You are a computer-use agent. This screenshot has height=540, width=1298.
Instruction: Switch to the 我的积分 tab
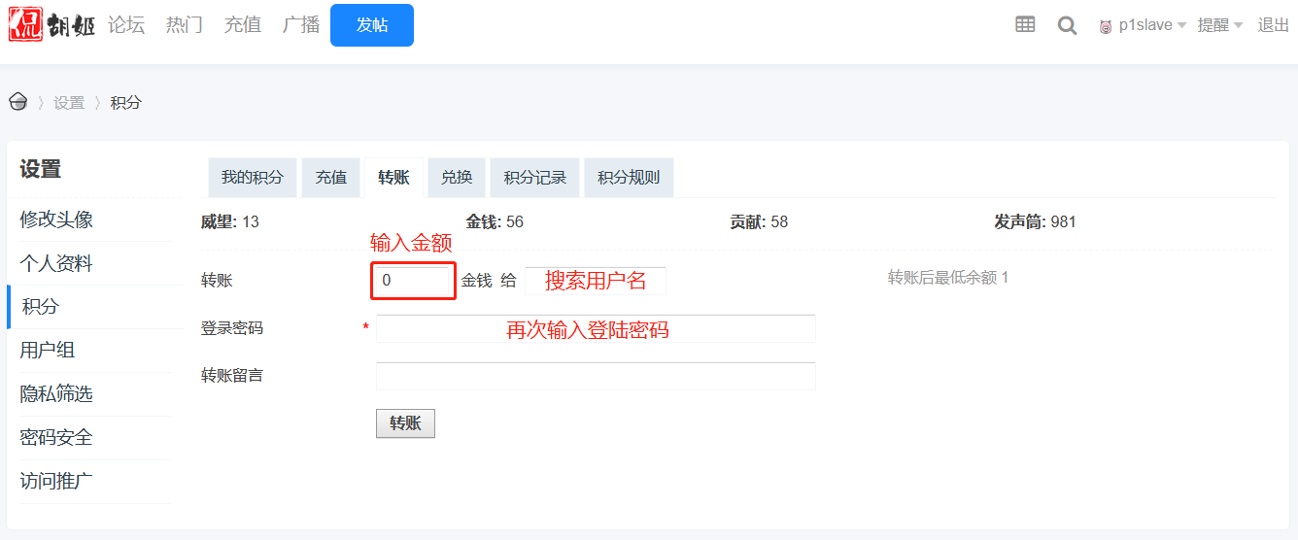coord(253,178)
